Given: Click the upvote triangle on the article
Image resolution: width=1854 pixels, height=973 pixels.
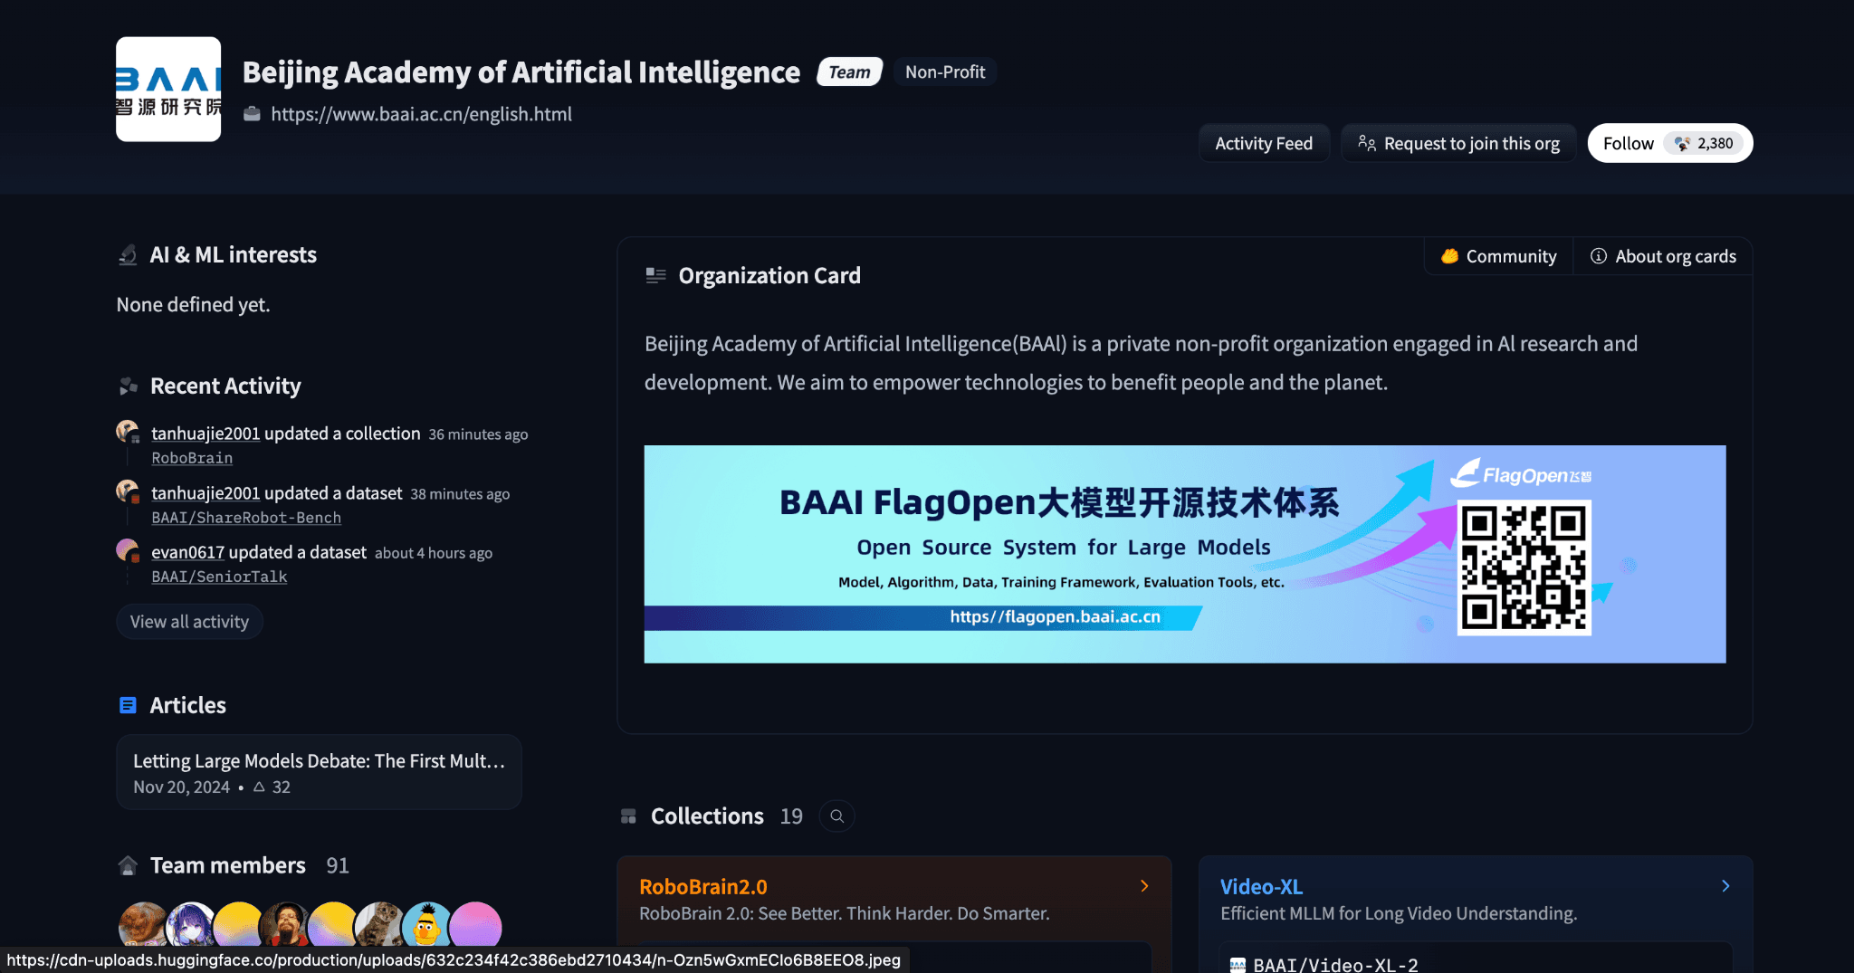Looking at the screenshot, I should [x=259, y=787].
